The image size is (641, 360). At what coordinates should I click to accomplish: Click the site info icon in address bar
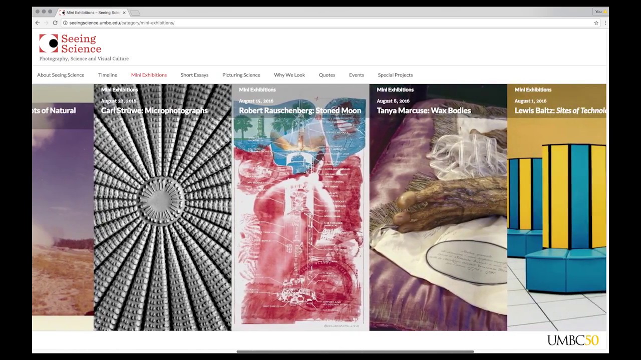tap(65, 22)
